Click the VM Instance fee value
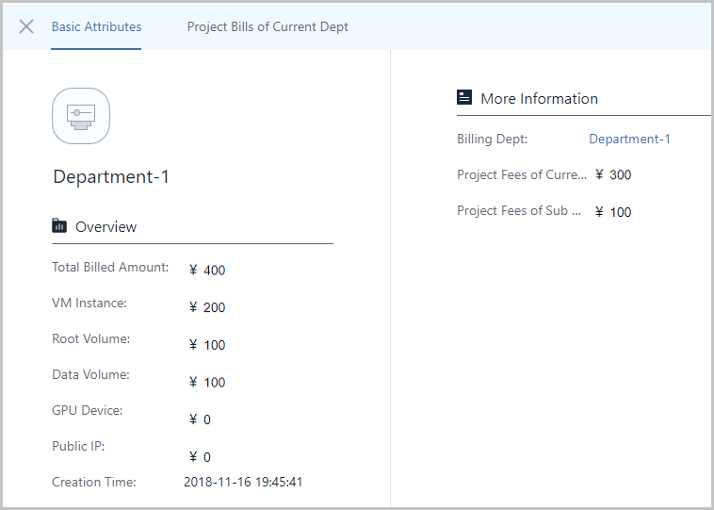This screenshot has height=510, width=714. 207,307
